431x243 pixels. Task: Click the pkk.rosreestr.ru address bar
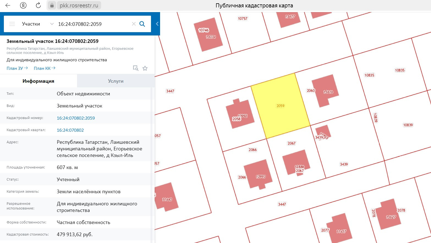(79, 5)
